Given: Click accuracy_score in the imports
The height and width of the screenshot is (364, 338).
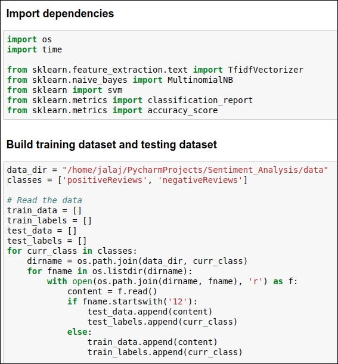Looking at the screenshot, I should coord(182,110).
